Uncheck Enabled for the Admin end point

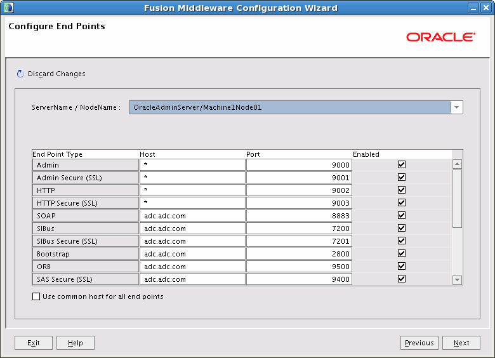[x=402, y=164]
